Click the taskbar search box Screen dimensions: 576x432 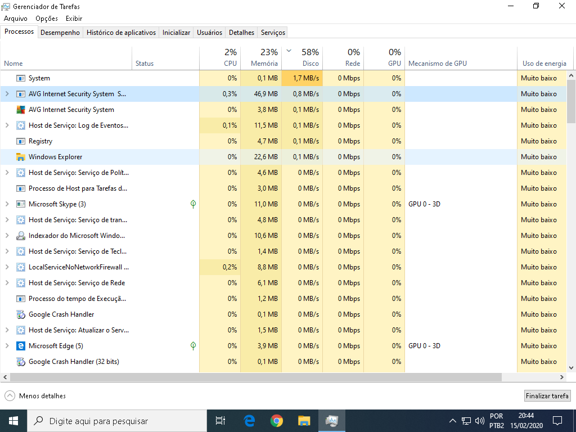[117, 421]
